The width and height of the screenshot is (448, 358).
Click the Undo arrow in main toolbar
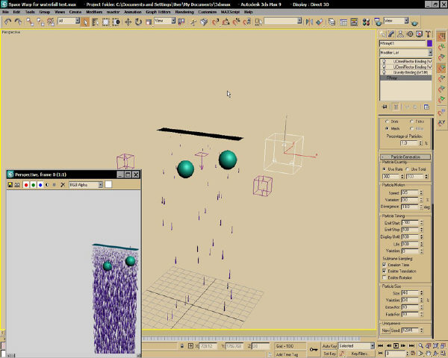point(7,22)
